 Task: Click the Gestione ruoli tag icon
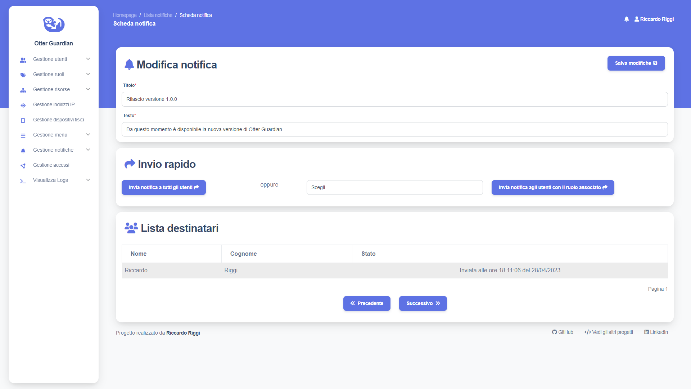point(23,75)
